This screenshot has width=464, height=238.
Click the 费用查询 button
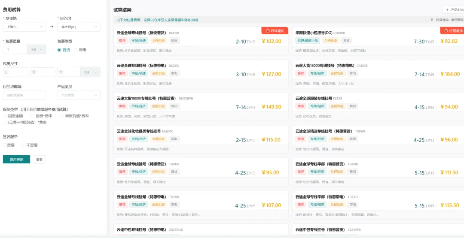16,160
